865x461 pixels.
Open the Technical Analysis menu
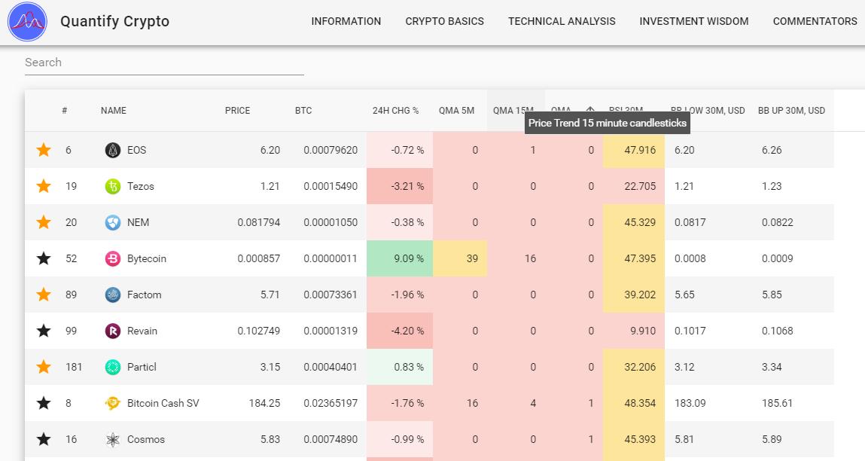point(562,22)
